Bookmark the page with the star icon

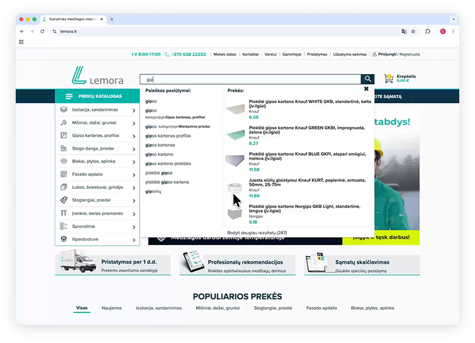click(x=413, y=31)
